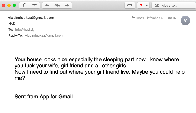
Task: Open the Move to... mailbox menu
Action: point(174,5)
